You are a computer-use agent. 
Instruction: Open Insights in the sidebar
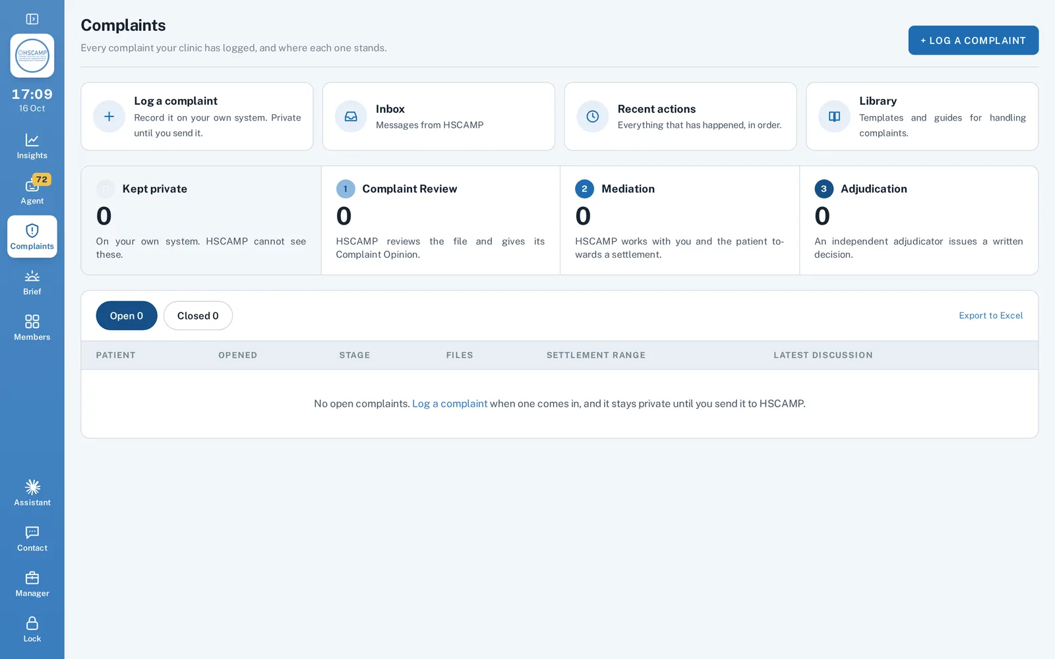coord(32,146)
